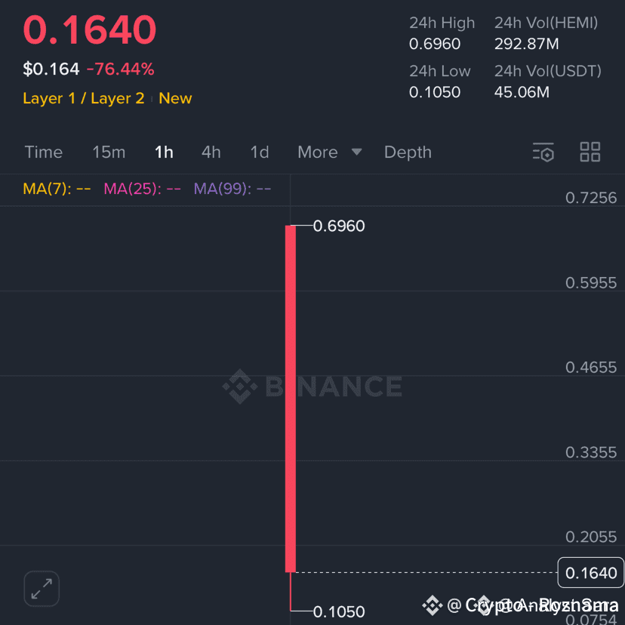The width and height of the screenshot is (625, 625).
Task: Expand the More intervals dropdown
Action: tap(330, 152)
